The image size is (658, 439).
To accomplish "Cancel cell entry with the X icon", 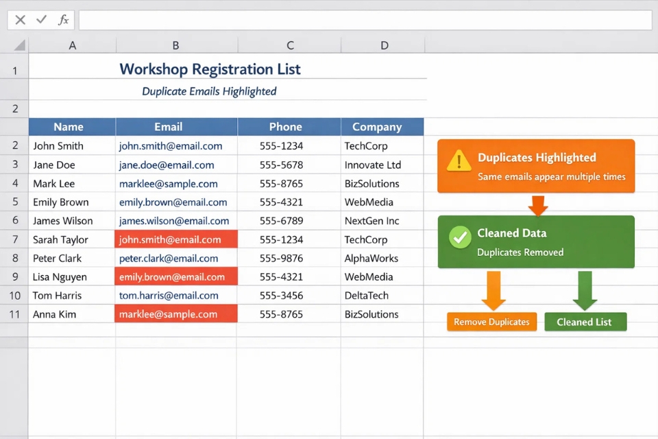I will coord(20,20).
